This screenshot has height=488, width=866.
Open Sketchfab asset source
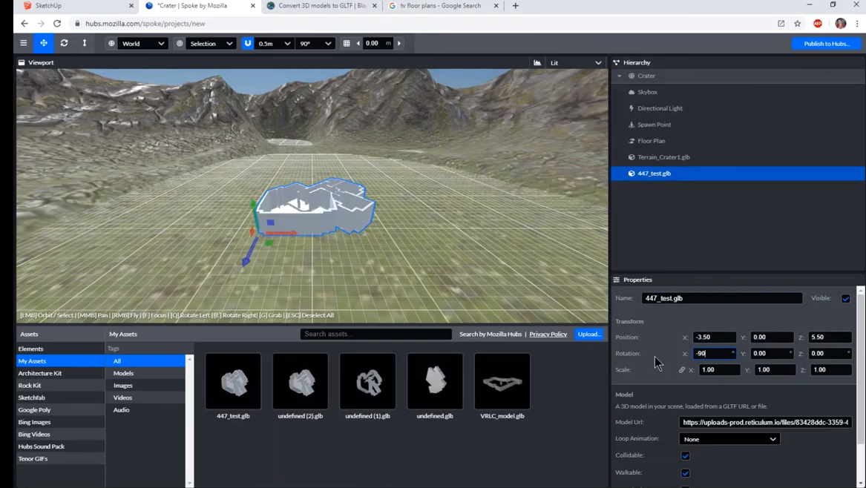tap(60, 398)
